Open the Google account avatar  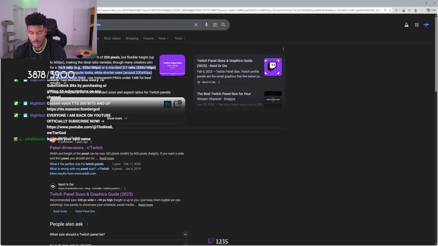(426, 25)
